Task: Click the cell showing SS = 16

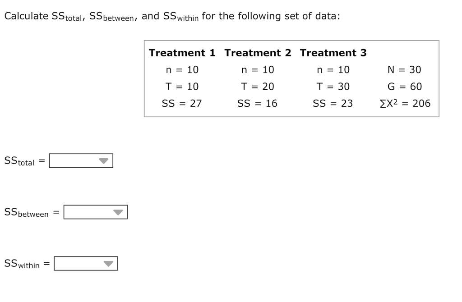Action: (x=258, y=103)
